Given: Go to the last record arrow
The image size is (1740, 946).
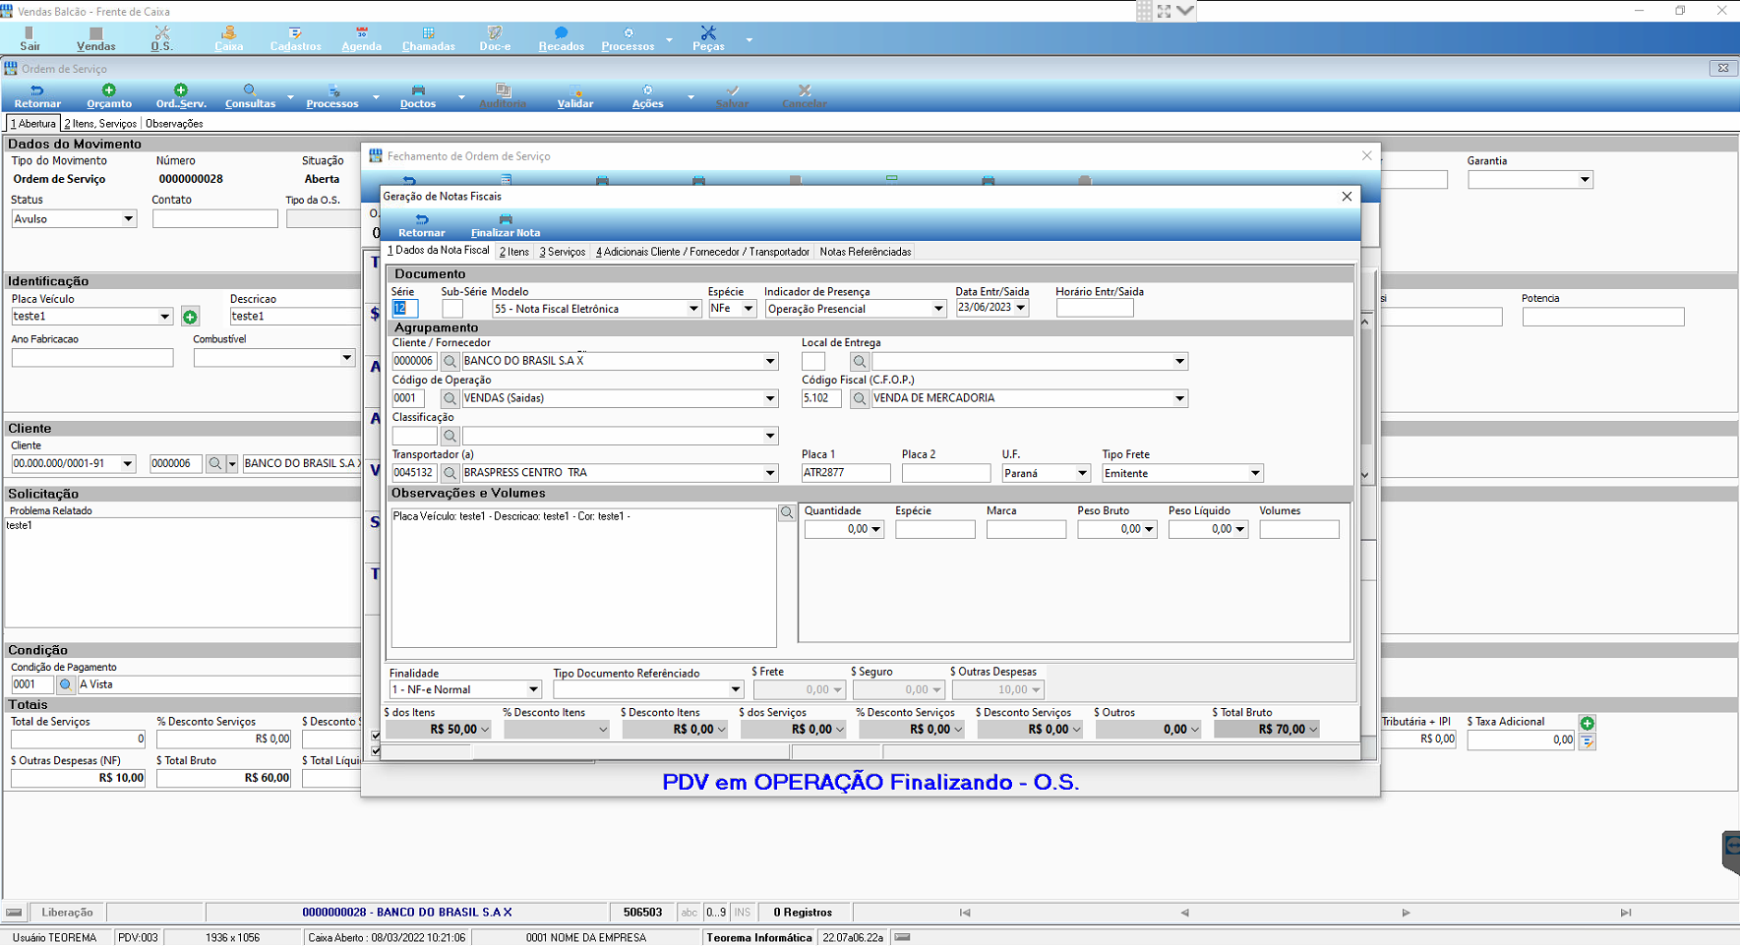Looking at the screenshot, I should pos(1626,913).
